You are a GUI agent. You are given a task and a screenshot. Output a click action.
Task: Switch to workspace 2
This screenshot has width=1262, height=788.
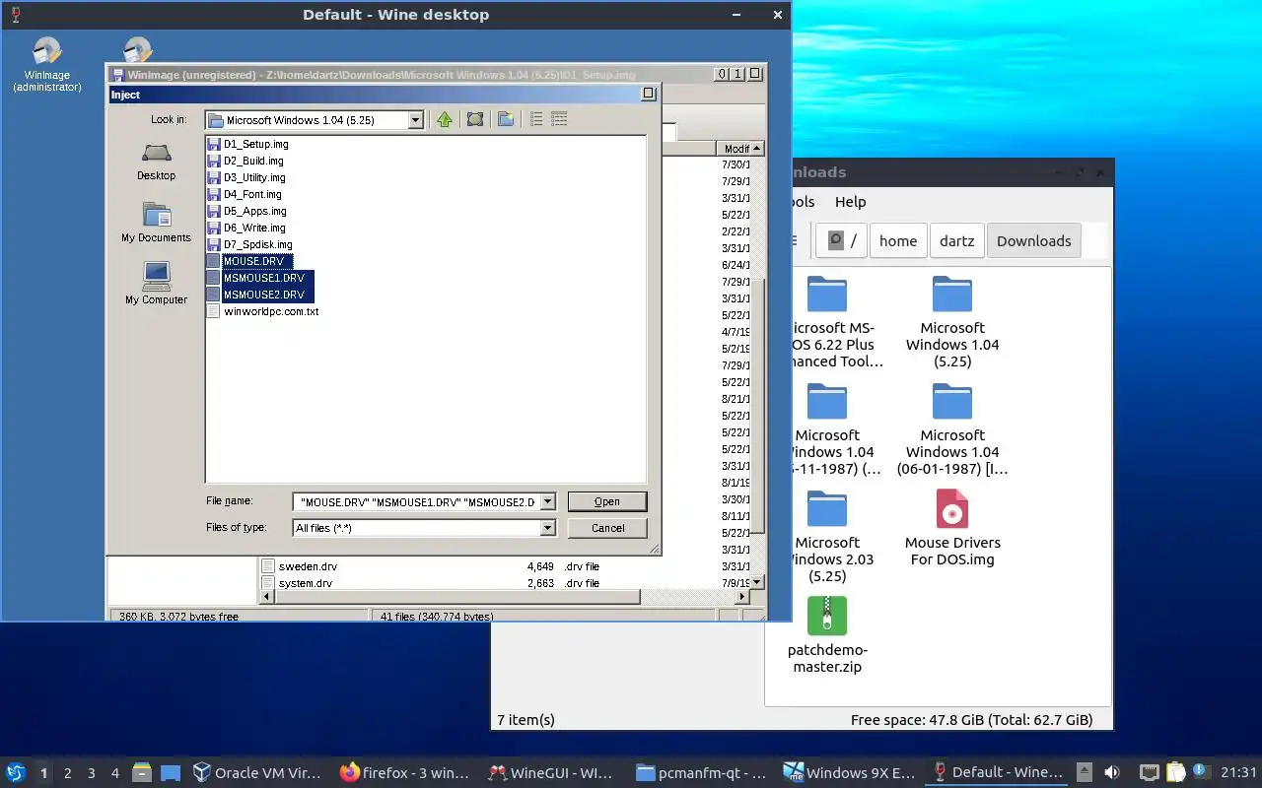(67, 773)
